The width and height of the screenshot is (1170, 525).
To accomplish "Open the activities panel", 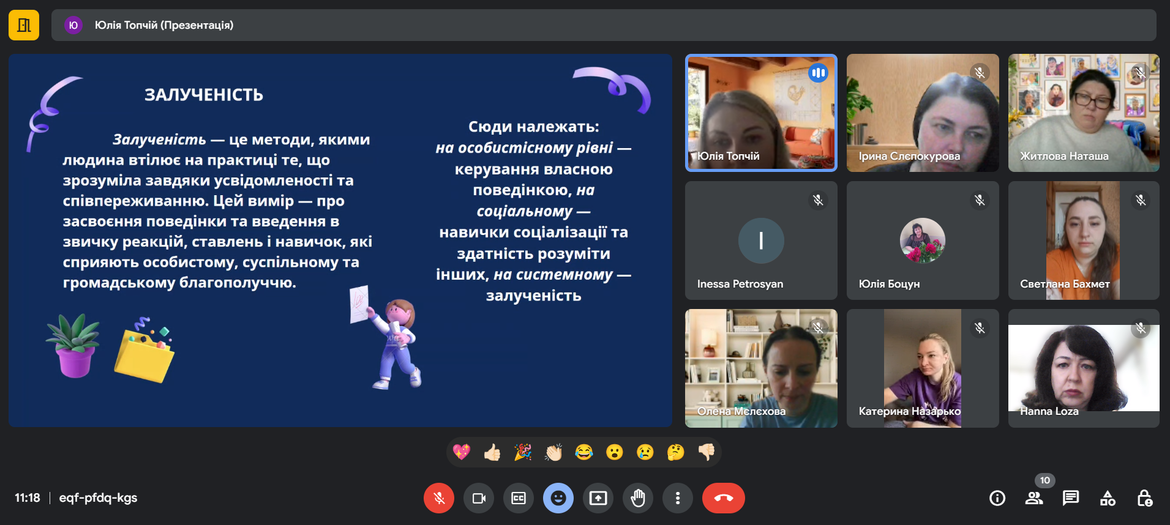I will tap(1108, 498).
